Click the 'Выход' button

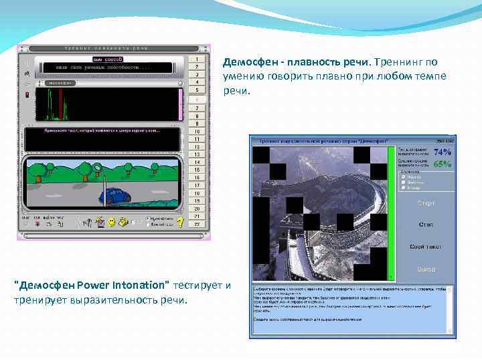426,269
